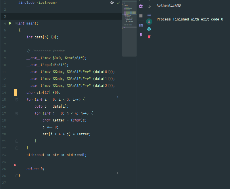Clear all console output with trash icon
This screenshot has width=230, height=189.
point(149,37)
